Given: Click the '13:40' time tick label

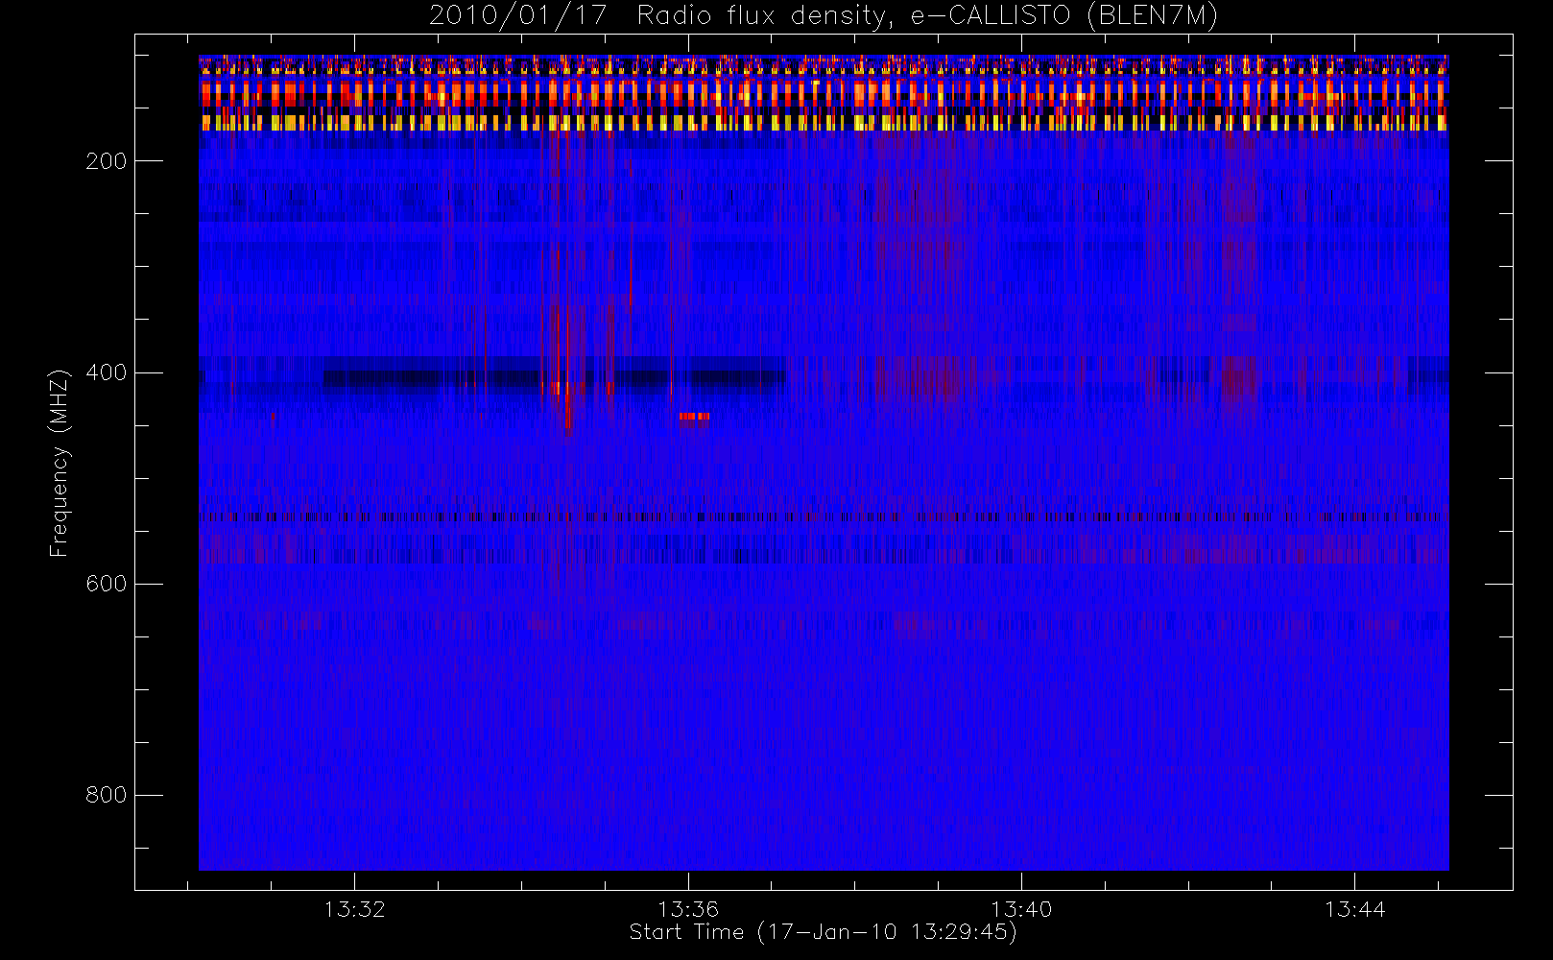Looking at the screenshot, I should coord(1021,909).
